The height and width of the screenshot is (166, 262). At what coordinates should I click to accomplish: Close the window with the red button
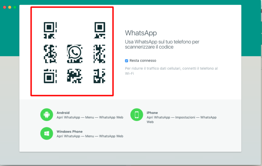pos(5,7)
